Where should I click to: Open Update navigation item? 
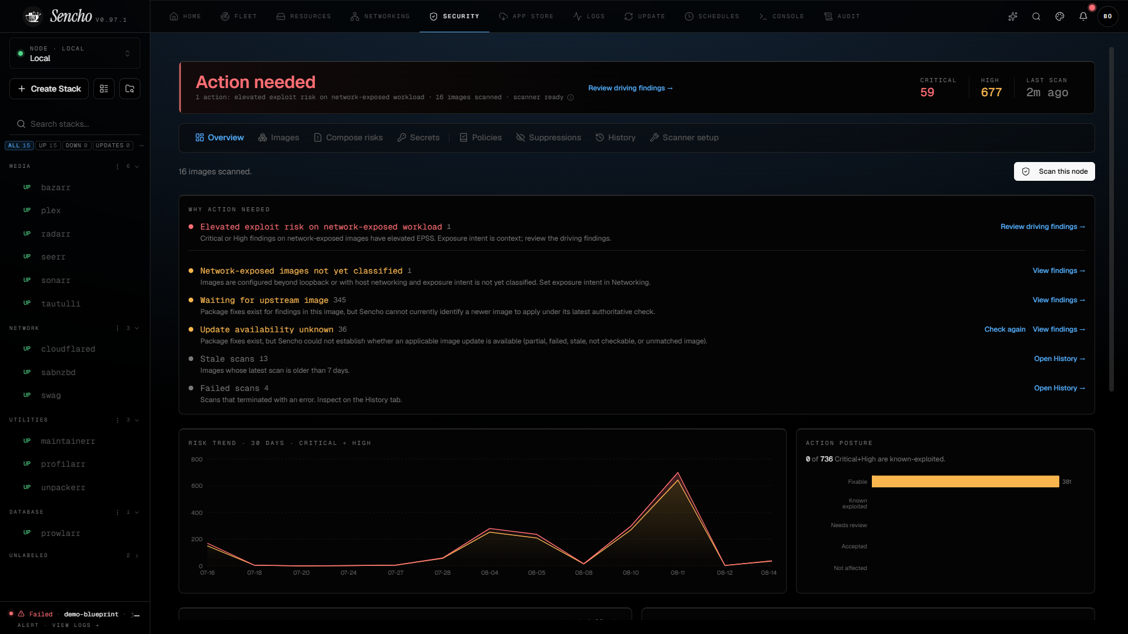click(644, 16)
